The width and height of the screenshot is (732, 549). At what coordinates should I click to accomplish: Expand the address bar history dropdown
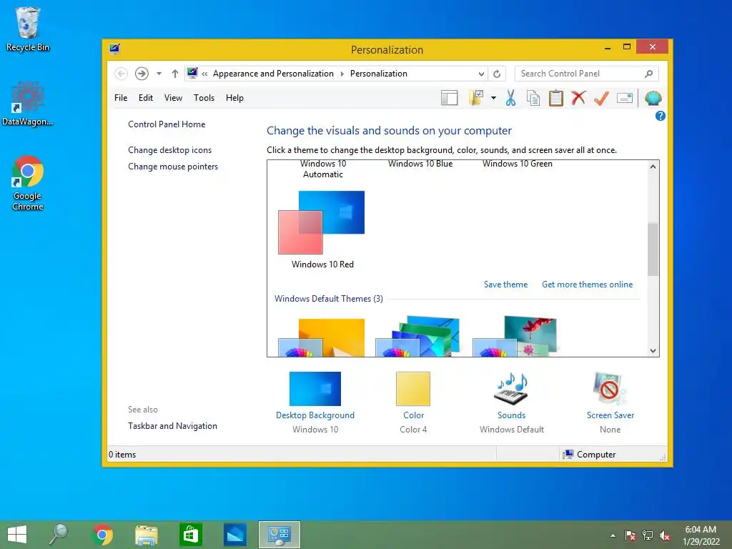coord(481,74)
